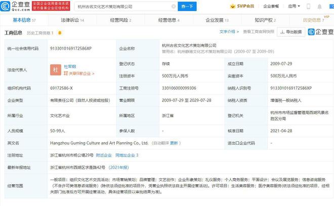Switch to 基本信息 tab
Image resolution: width=334 pixels, height=206 pixels.
click(24, 20)
